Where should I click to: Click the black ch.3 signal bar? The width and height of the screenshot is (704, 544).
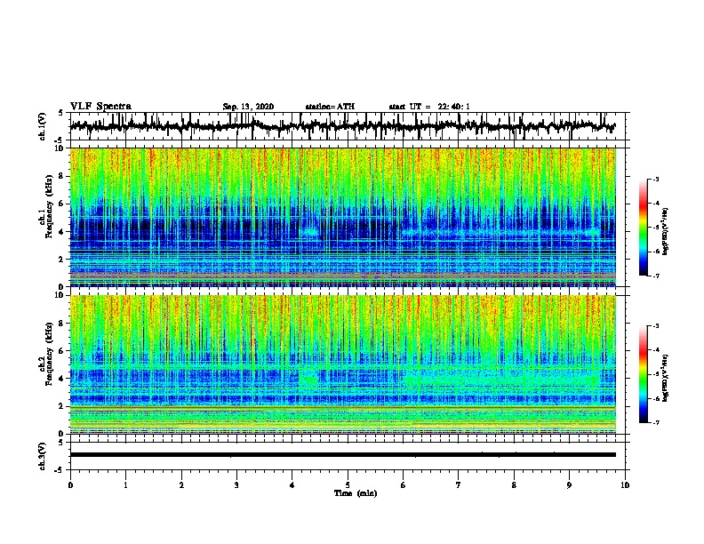[343, 455]
